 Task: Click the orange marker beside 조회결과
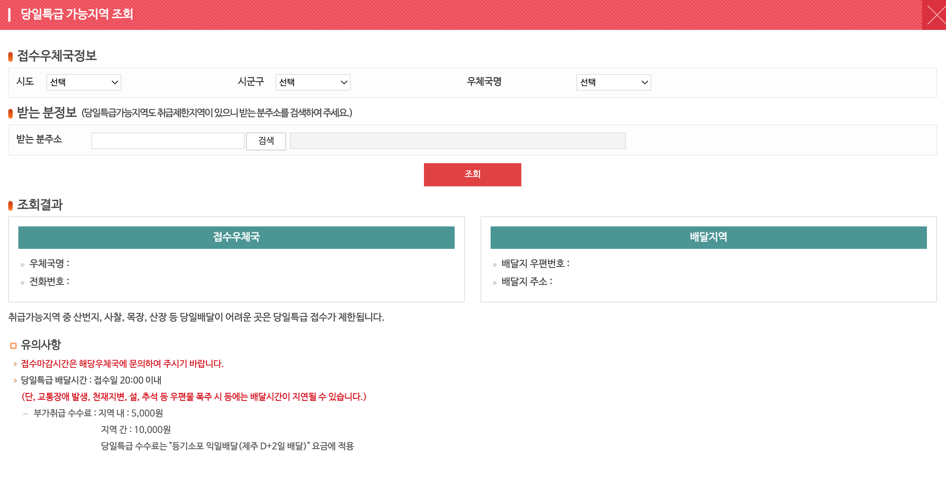click(x=10, y=205)
